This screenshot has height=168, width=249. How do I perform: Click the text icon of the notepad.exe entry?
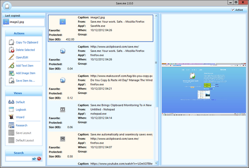(x=63, y=109)
